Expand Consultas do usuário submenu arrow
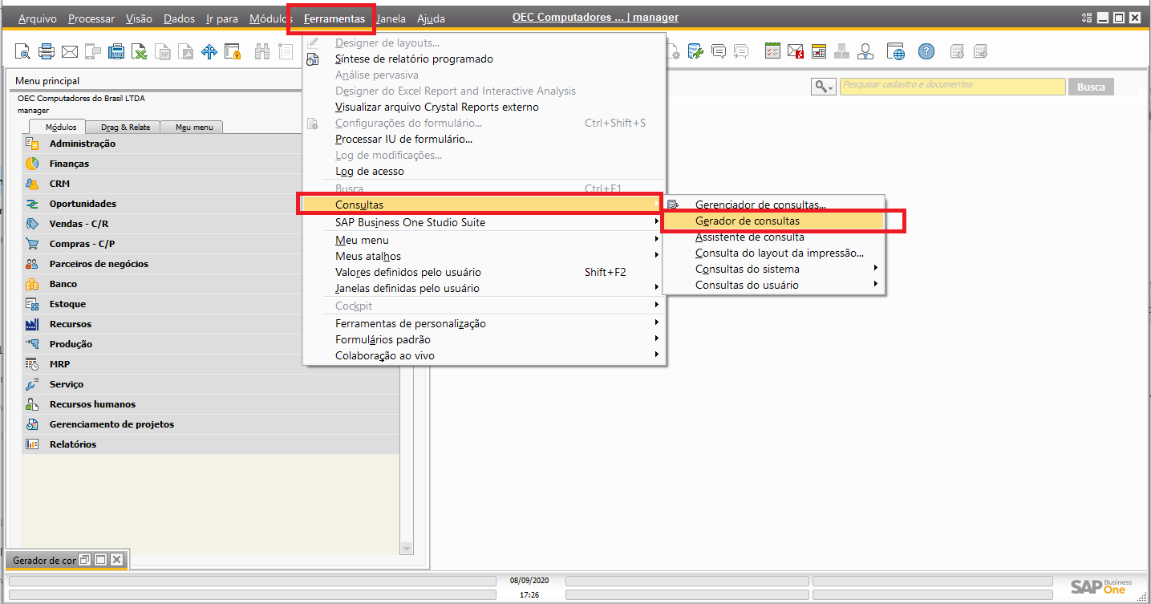 tap(875, 285)
